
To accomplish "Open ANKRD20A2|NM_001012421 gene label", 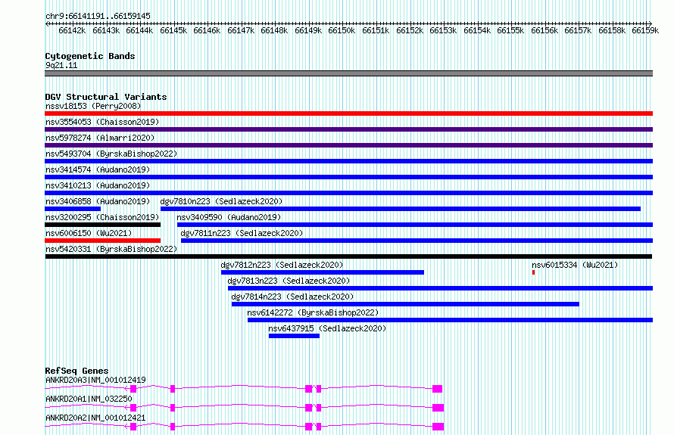I will pos(96,418).
